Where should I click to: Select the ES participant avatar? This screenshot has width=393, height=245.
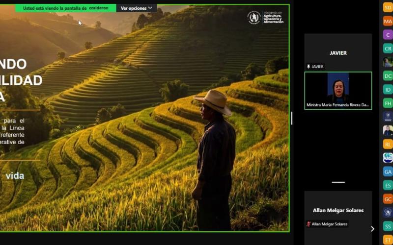click(x=388, y=185)
